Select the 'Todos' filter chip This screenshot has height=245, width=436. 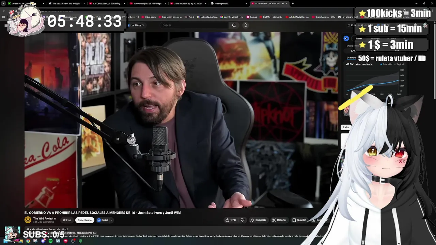coord(346,127)
